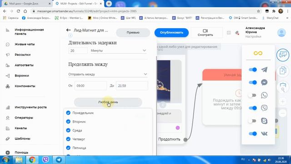Open a new browser tab
The width and height of the screenshot is (291, 164).
click(109, 4)
